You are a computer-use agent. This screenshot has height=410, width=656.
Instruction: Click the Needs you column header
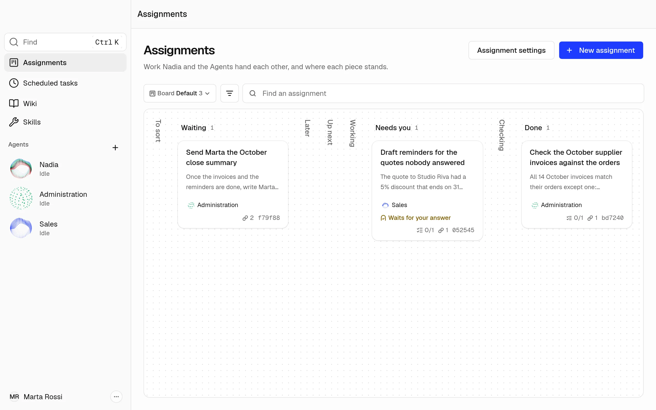click(x=393, y=128)
